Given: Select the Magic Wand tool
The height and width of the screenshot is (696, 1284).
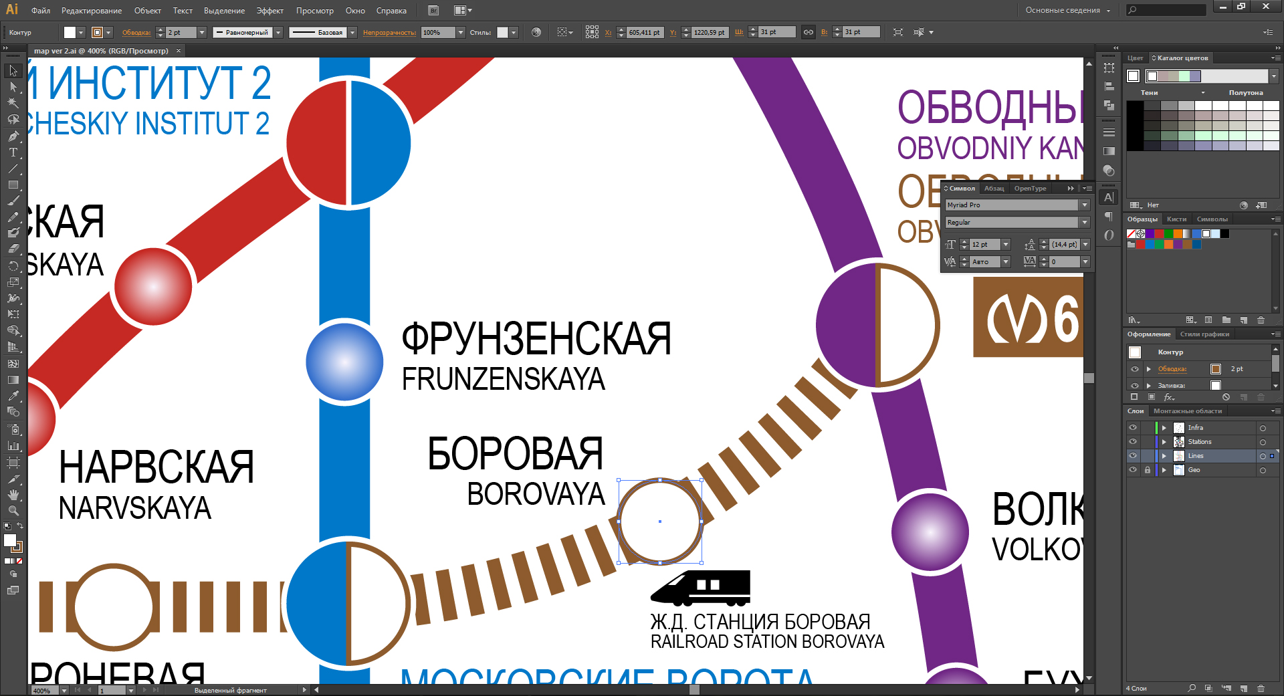Looking at the screenshot, I should pyautogui.click(x=13, y=103).
